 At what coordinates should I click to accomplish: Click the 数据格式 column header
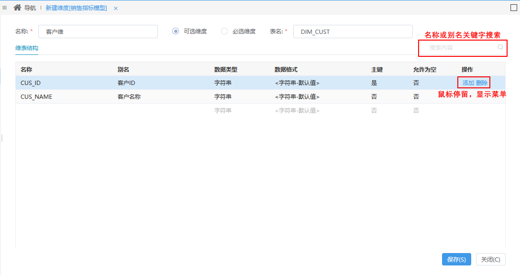click(x=286, y=70)
